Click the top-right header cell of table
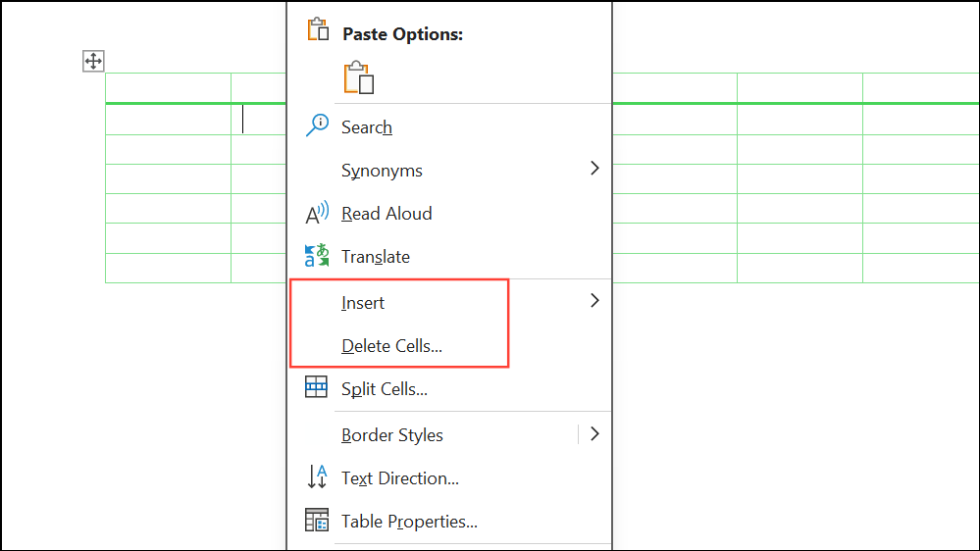This screenshot has height=551, width=980. 921,87
